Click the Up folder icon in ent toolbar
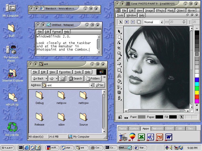Screen dimensions: 202x151 coord(62,79)
